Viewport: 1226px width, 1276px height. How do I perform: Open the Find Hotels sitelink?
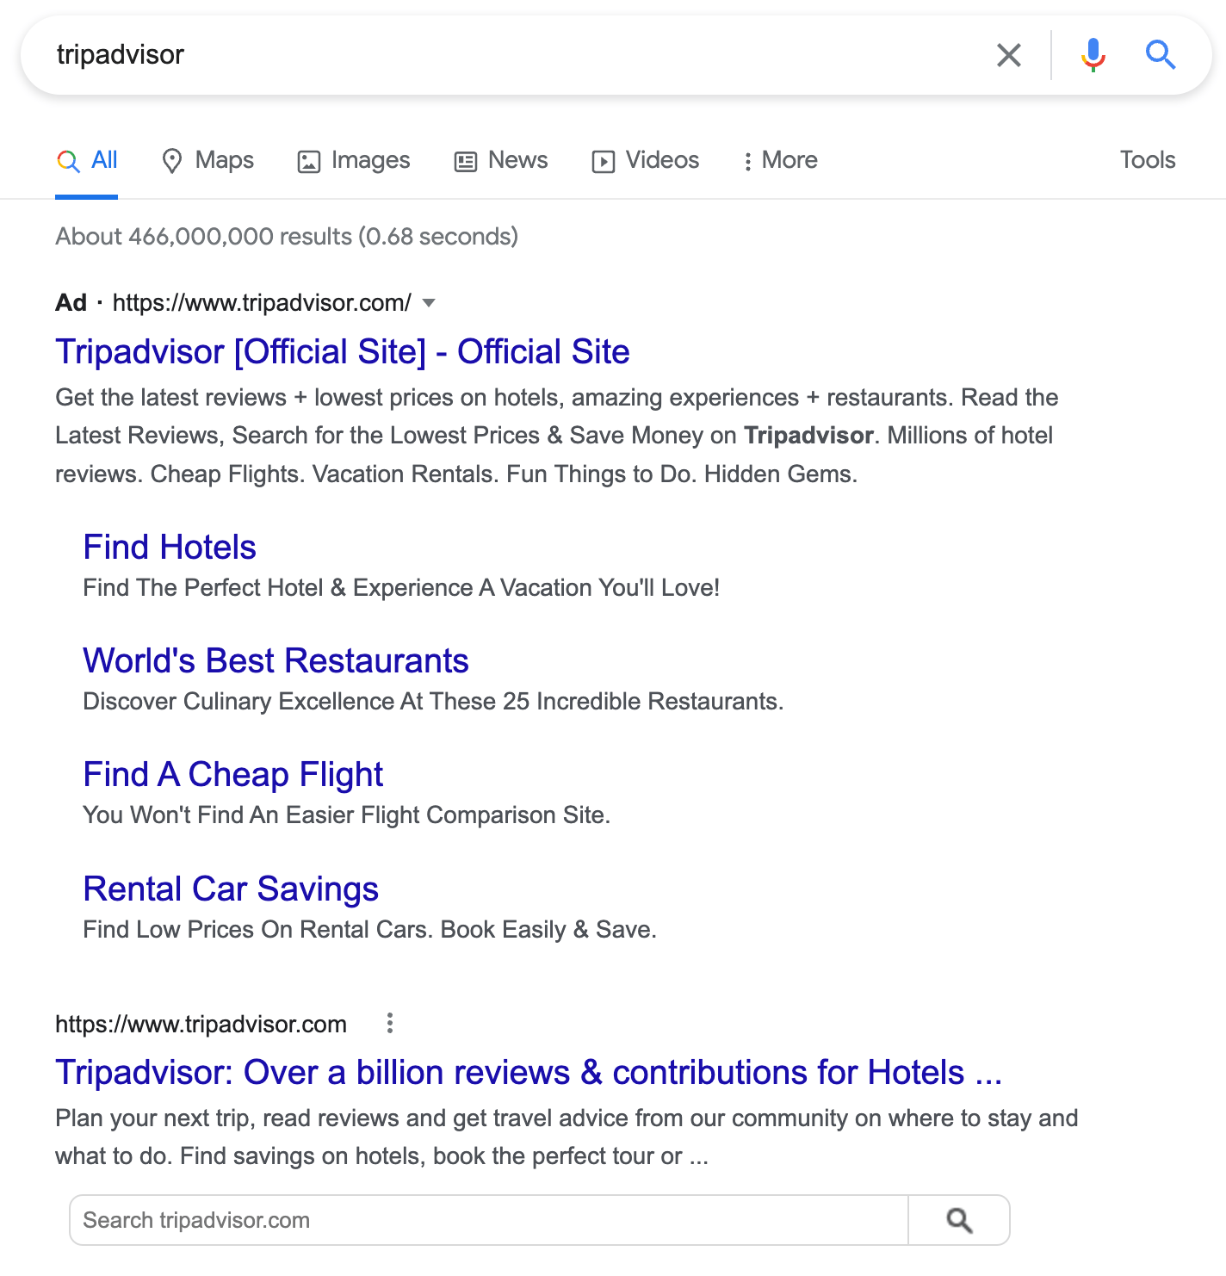pos(170,548)
